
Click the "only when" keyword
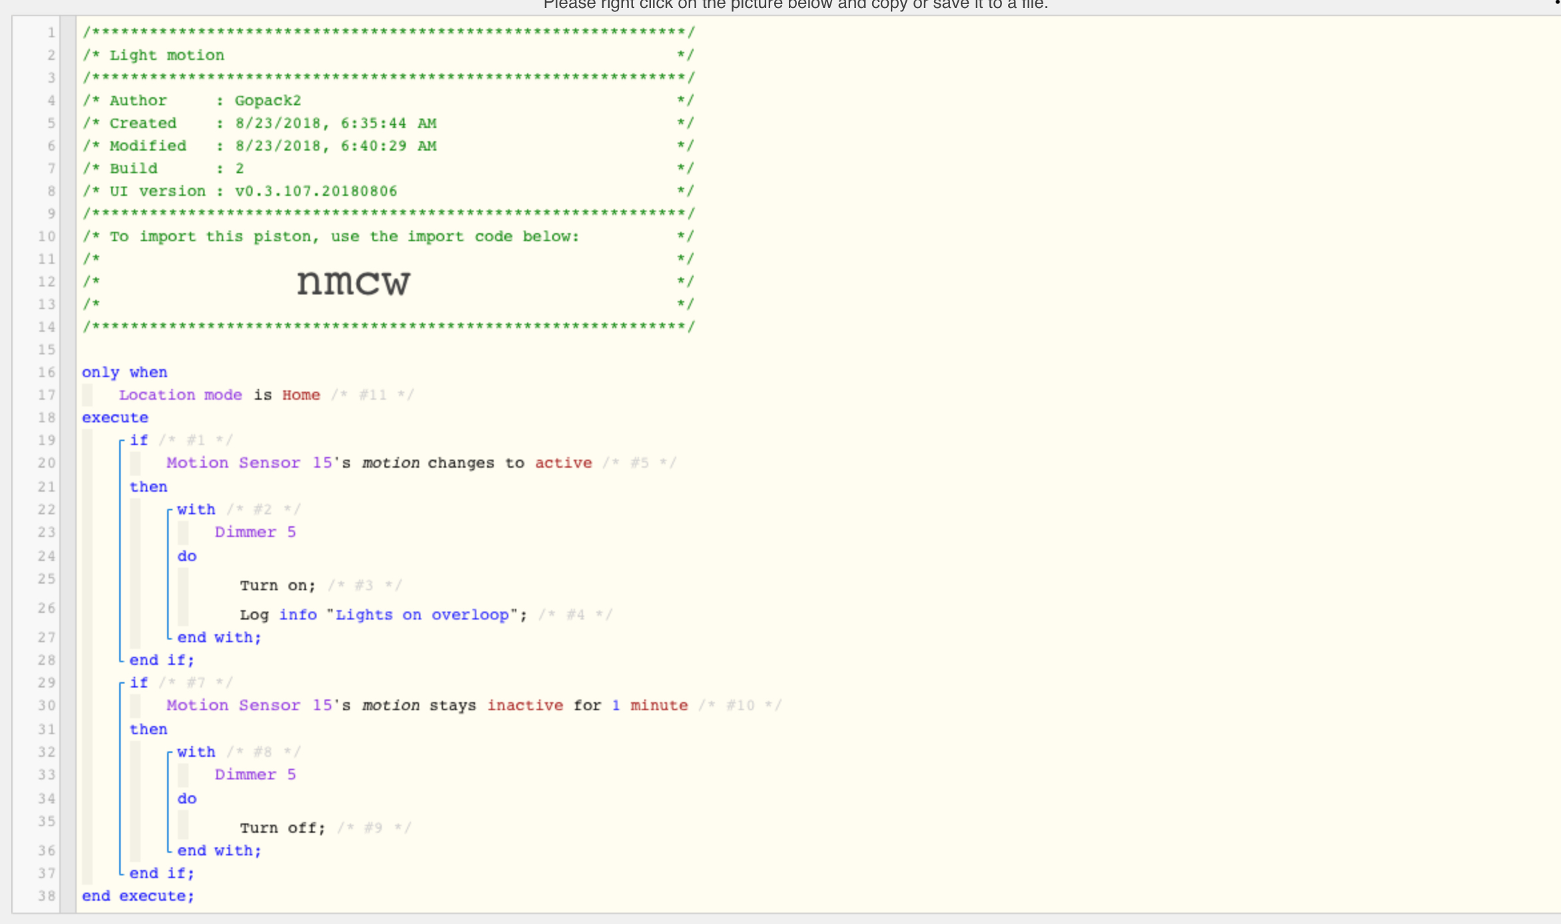coord(125,372)
